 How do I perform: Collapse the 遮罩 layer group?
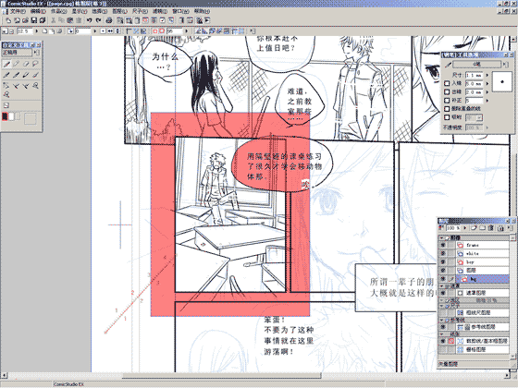[x=441, y=285]
